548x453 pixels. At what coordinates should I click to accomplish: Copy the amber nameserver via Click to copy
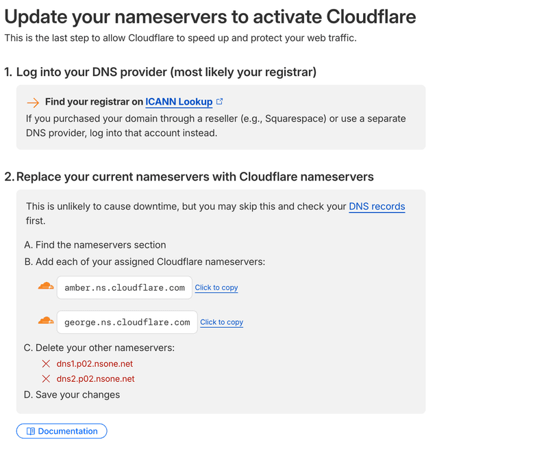216,287
